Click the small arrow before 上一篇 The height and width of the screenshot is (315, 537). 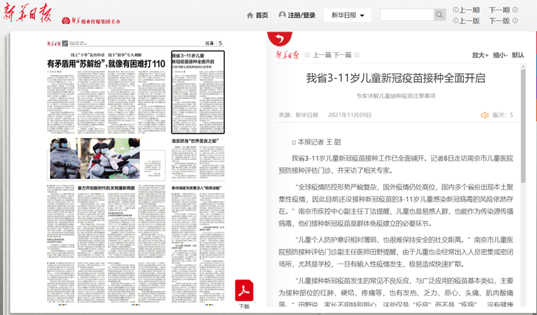tap(307, 55)
